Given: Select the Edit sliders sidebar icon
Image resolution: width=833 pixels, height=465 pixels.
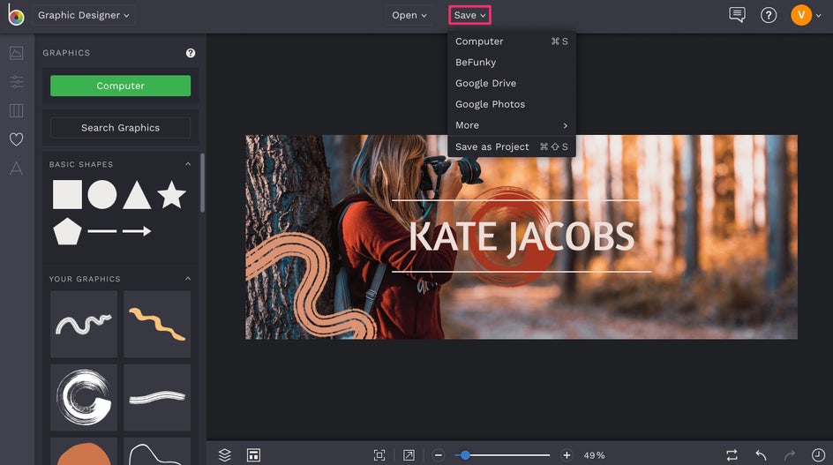Looking at the screenshot, I should pos(16,82).
